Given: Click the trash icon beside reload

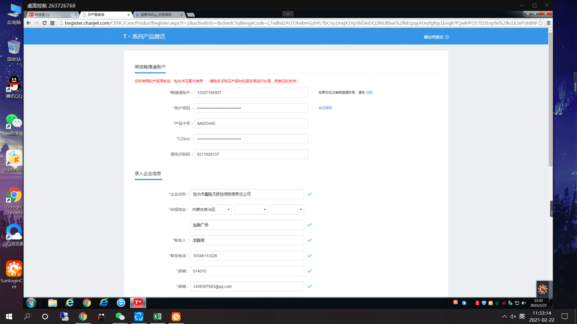Looking at the screenshot, I should tap(52, 23).
